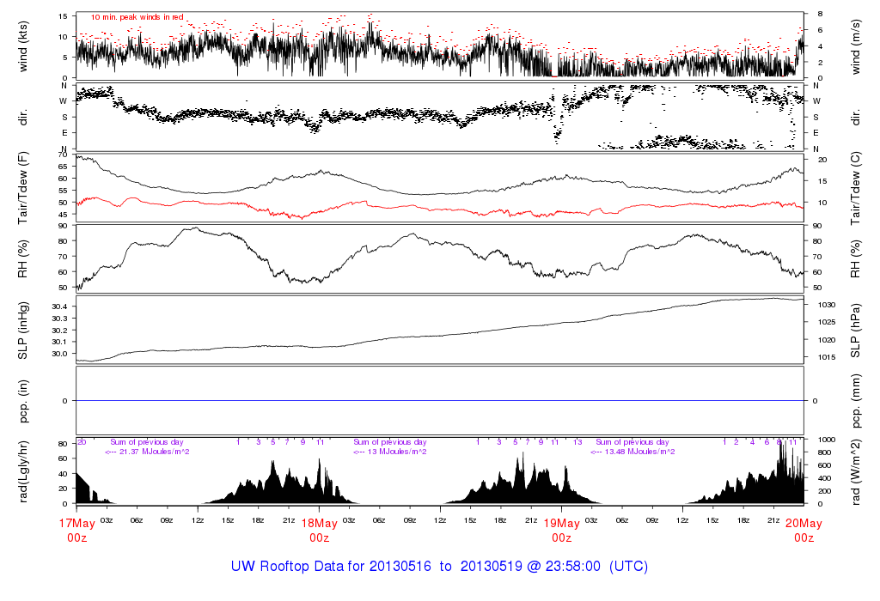Select the pcp. (mm) axis label
Viewport: 880px width, 601px height.
point(858,401)
